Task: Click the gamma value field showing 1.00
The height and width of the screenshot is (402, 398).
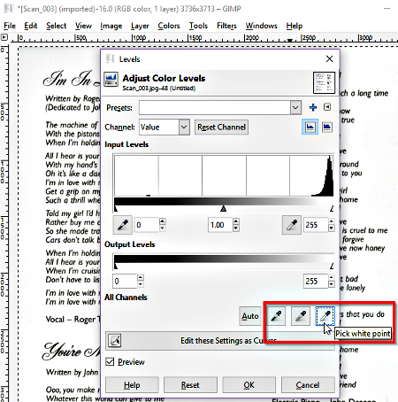Action: pyautogui.click(x=220, y=225)
